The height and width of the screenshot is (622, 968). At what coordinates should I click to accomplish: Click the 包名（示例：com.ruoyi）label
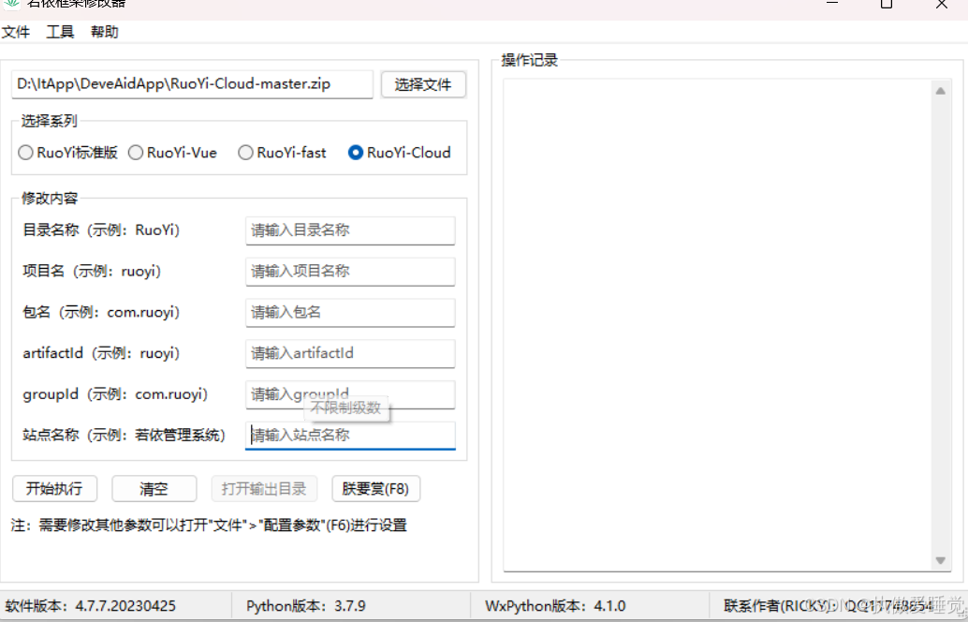pyautogui.click(x=101, y=313)
